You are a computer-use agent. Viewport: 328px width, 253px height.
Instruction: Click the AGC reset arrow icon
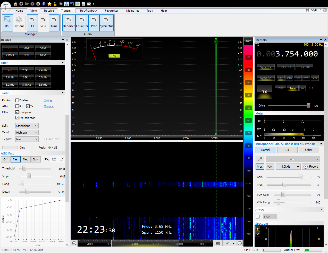(x=46, y=159)
